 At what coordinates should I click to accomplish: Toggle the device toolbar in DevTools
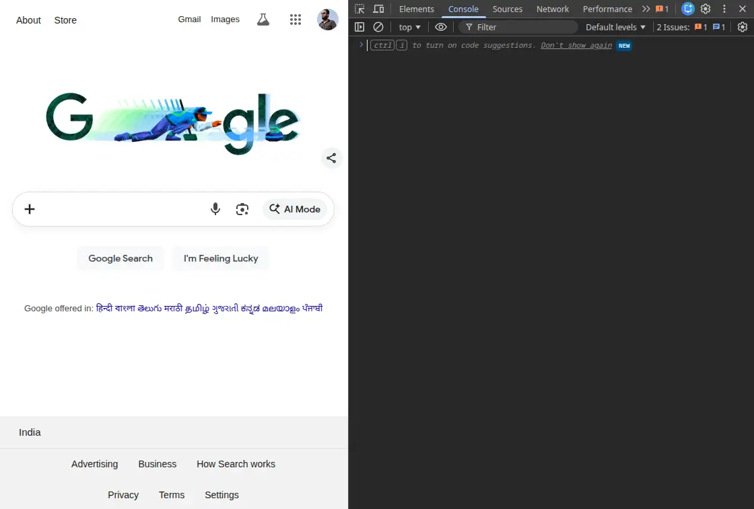pyautogui.click(x=379, y=9)
